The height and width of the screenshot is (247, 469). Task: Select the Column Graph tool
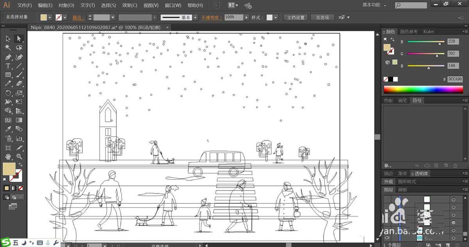(x=19, y=138)
